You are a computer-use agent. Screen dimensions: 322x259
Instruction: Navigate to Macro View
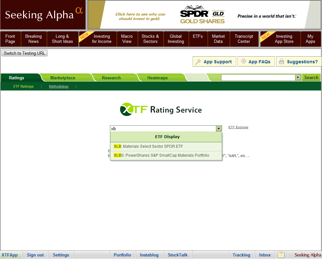127,39
